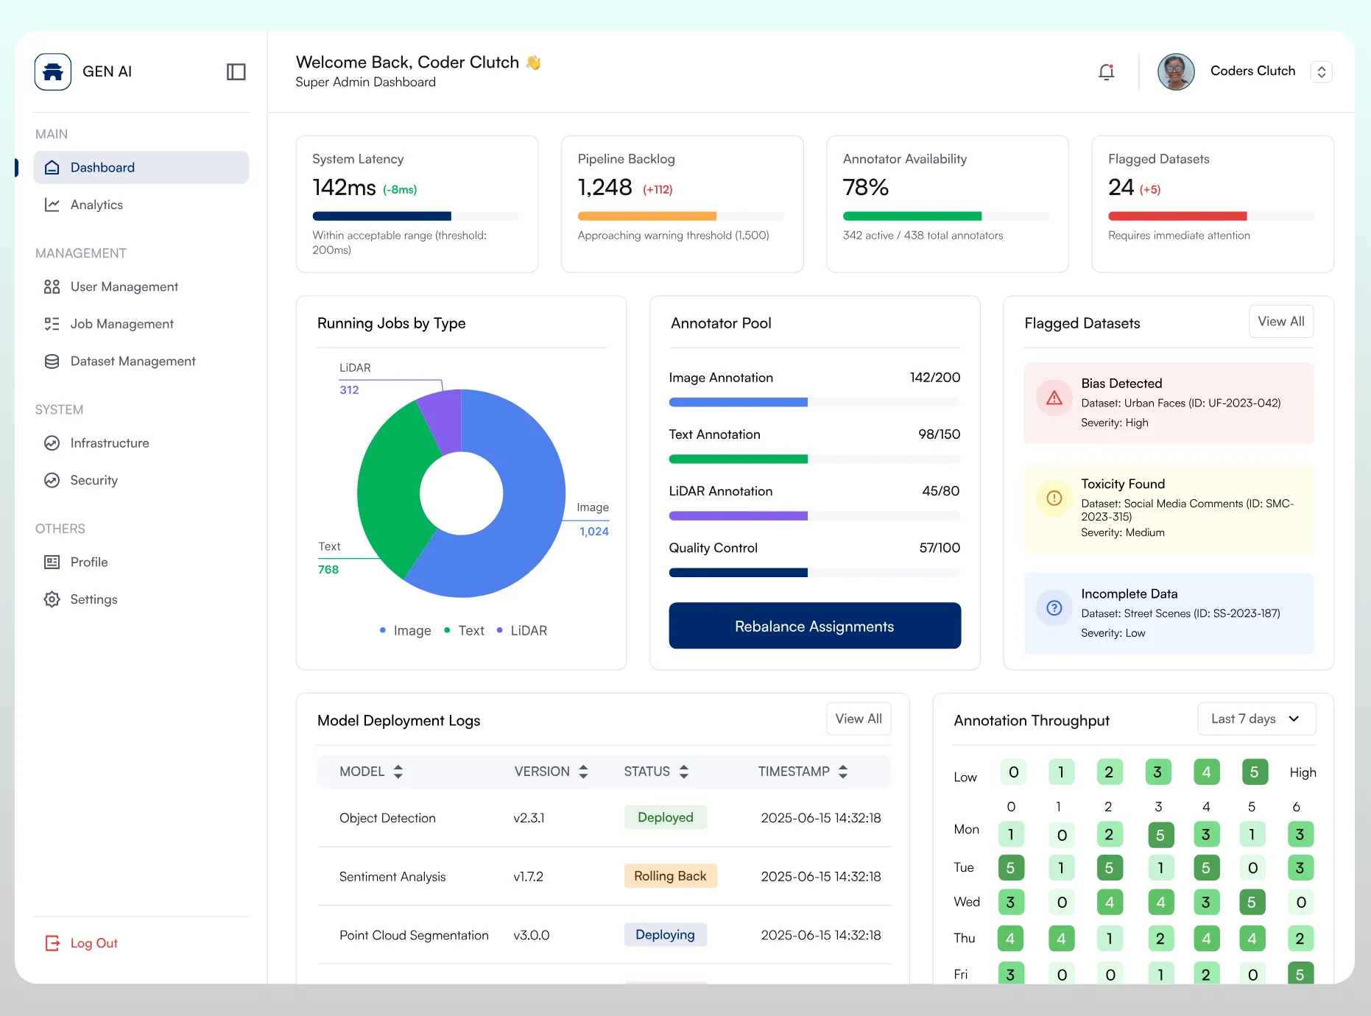Click the Dataset Management database icon
Screen dimensions: 1371x1016
coord(52,361)
